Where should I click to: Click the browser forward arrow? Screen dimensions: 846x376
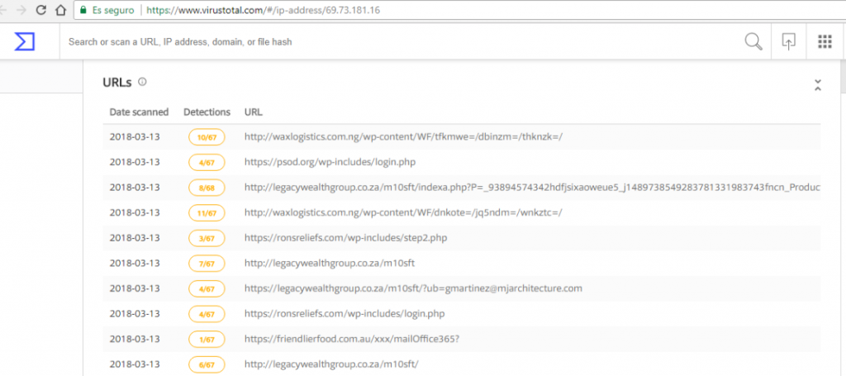point(21,10)
